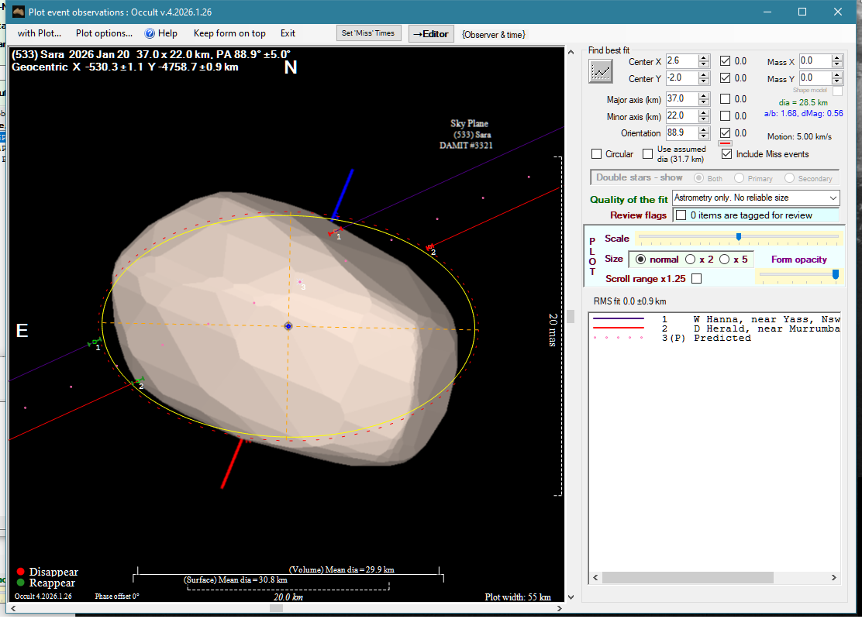Screen dimensions: 862x619
Task: Open the Quality of the fit dropdown
Action: tap(756, 198)
